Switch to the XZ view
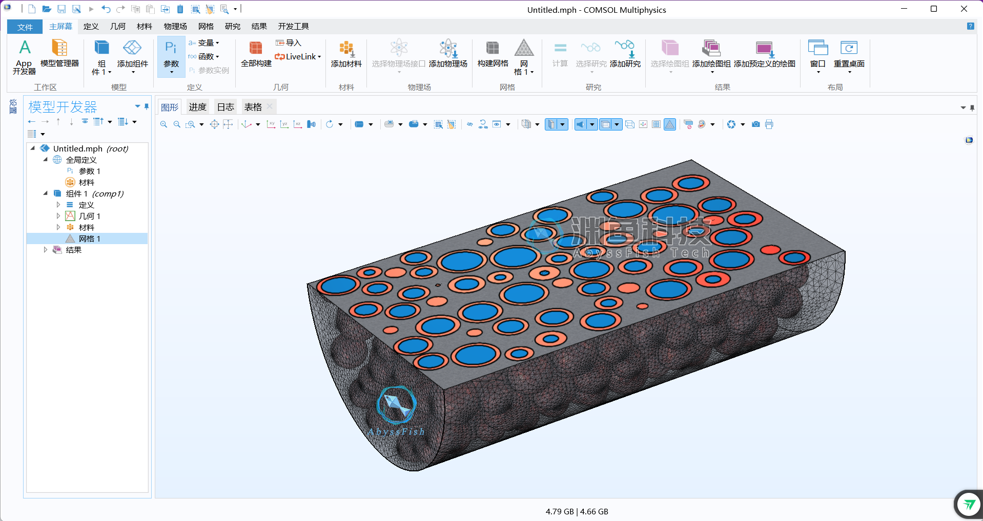The height and width of the screenshot is (521, 983). pyautogui.click(x=298, y=124)
